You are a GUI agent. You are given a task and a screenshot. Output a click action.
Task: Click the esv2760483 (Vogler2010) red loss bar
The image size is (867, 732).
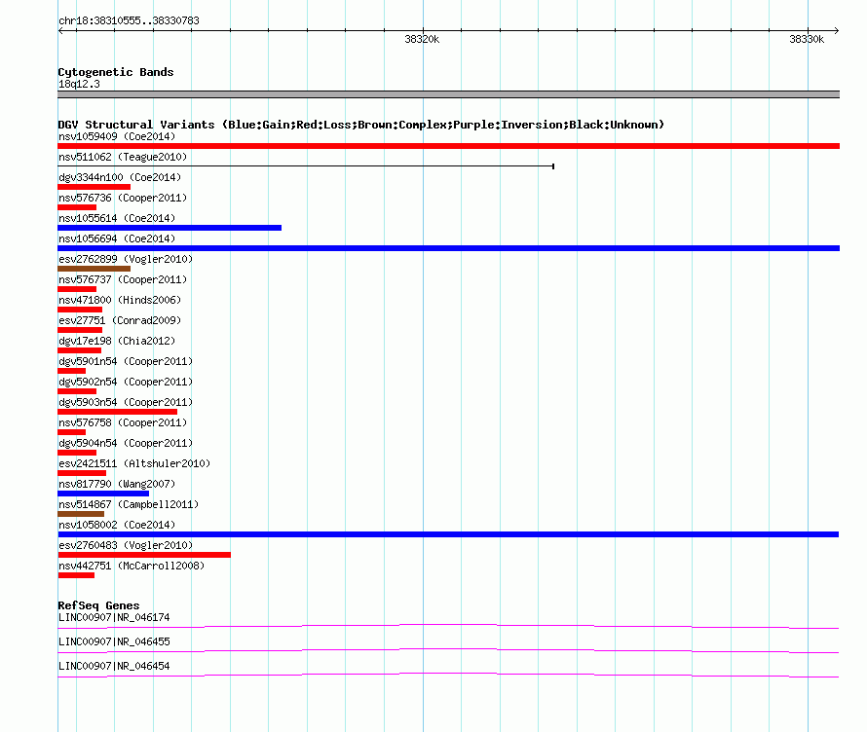144,555
